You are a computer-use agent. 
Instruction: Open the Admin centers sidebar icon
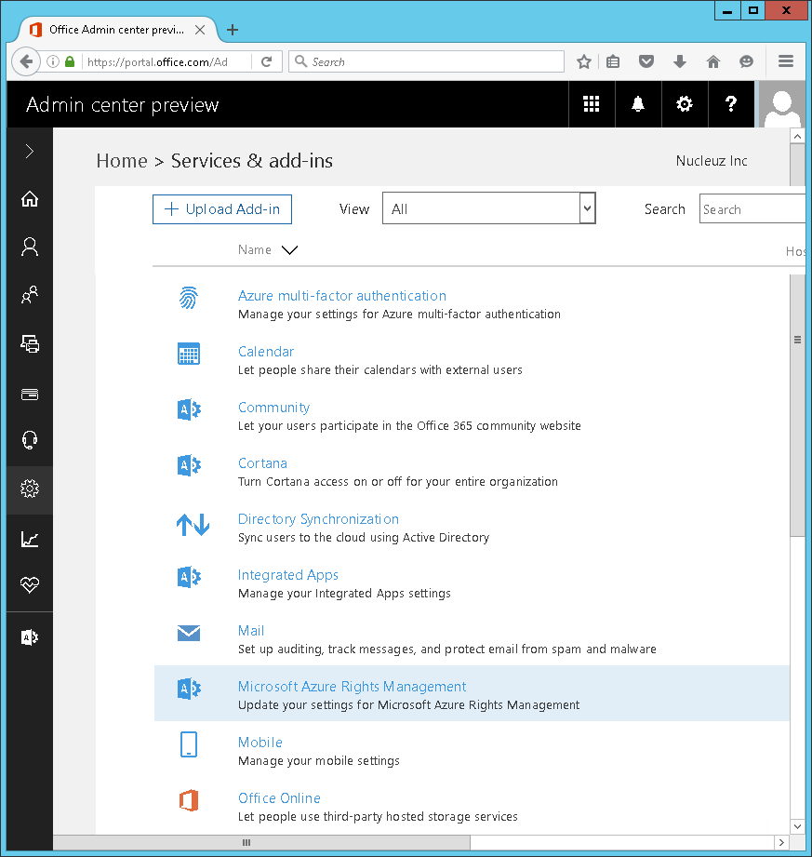click(x=30, y=637)
